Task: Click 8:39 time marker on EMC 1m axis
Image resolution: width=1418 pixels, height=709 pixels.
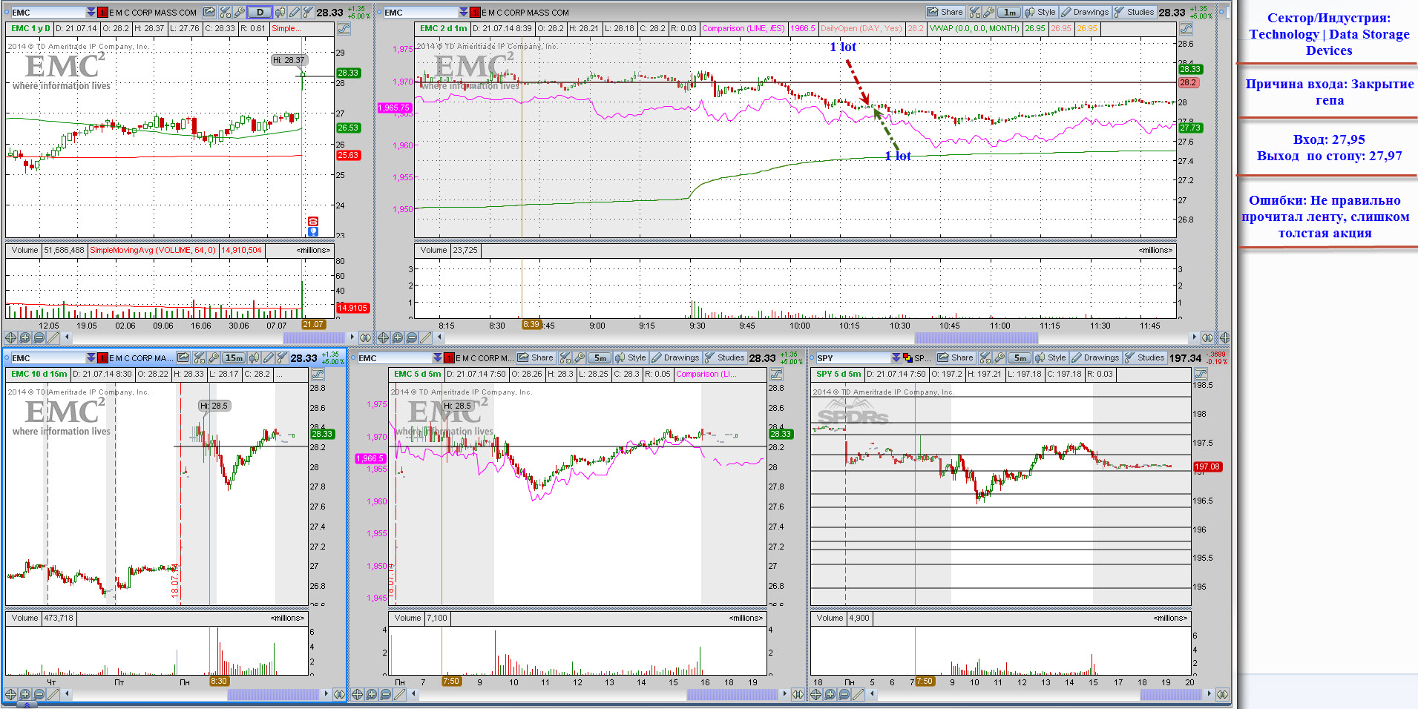Action: 531,325
